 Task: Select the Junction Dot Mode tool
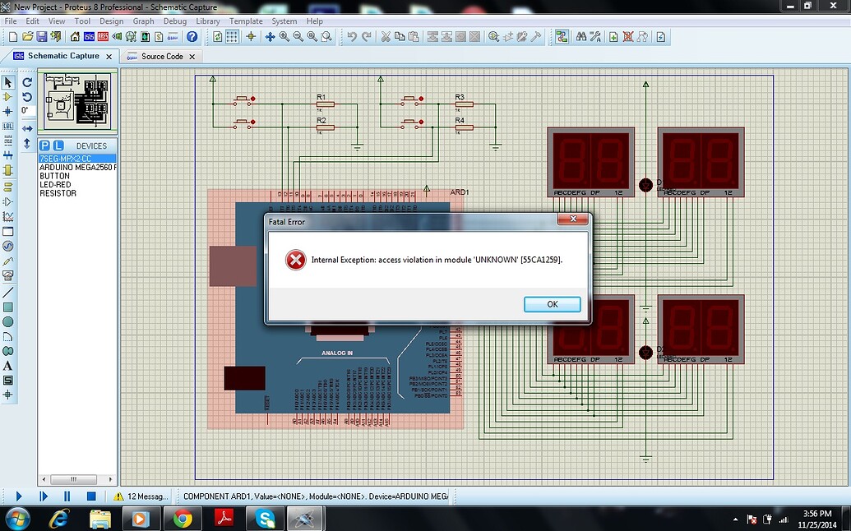[9, 112]
